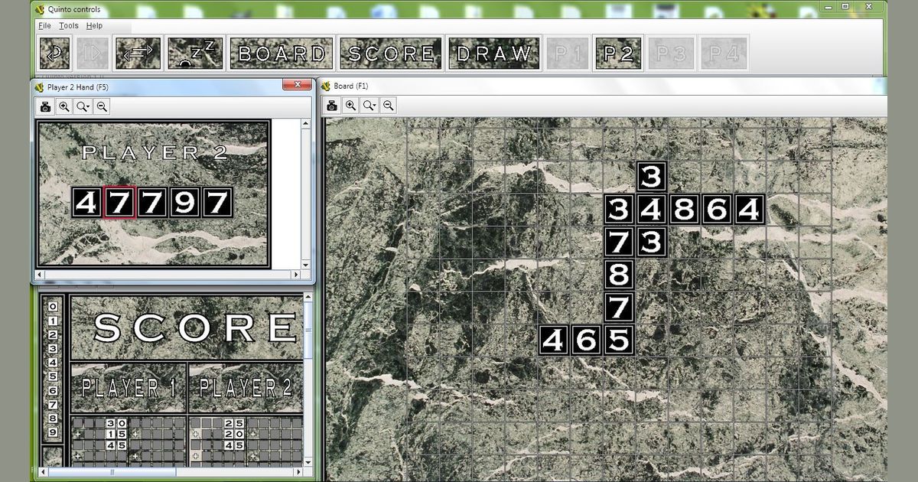Screen dimensions: 918x482
Task: Click the sleeping Zz pass-turn button
Action: [195, 54]
